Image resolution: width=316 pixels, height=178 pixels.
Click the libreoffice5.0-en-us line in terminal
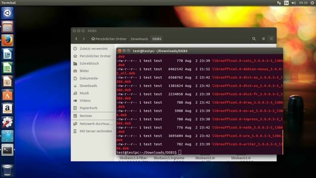tap(199, 111)
